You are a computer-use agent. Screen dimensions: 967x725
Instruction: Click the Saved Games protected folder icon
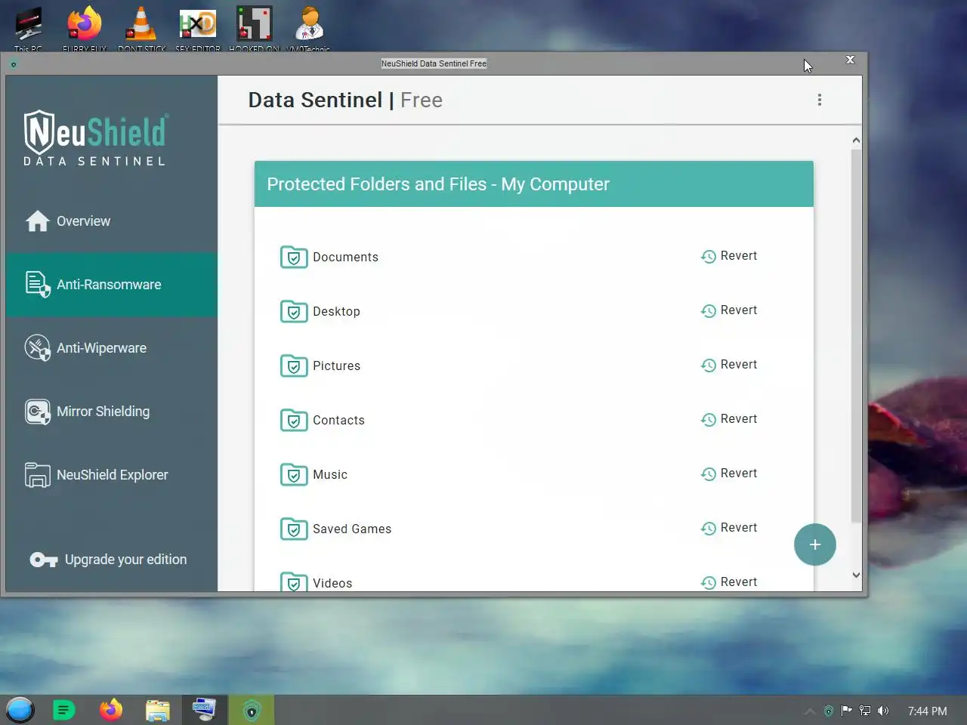294,529
